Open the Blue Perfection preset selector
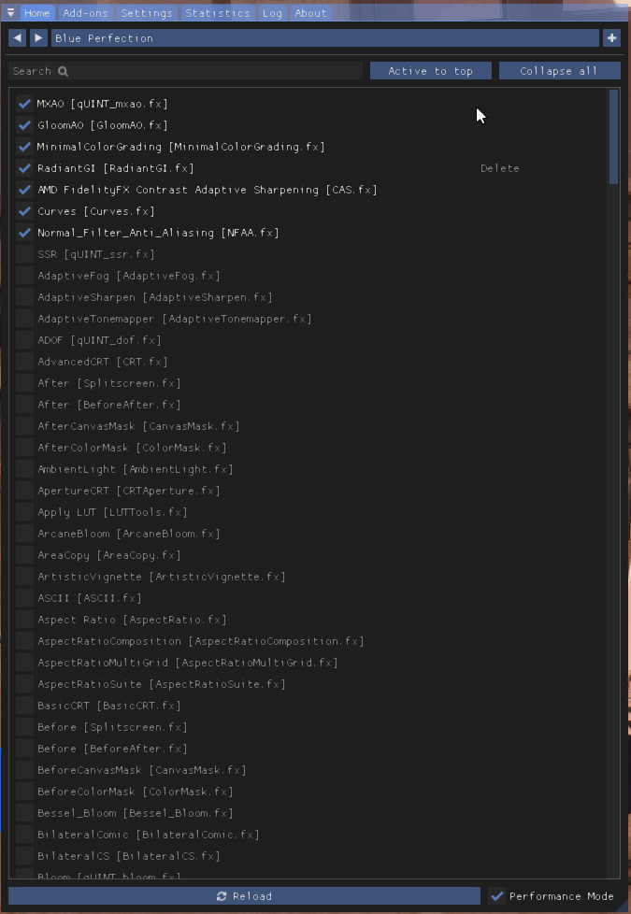 [x=323, y=38]
